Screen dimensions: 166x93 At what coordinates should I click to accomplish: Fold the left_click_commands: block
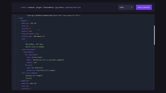coord(17,73)
